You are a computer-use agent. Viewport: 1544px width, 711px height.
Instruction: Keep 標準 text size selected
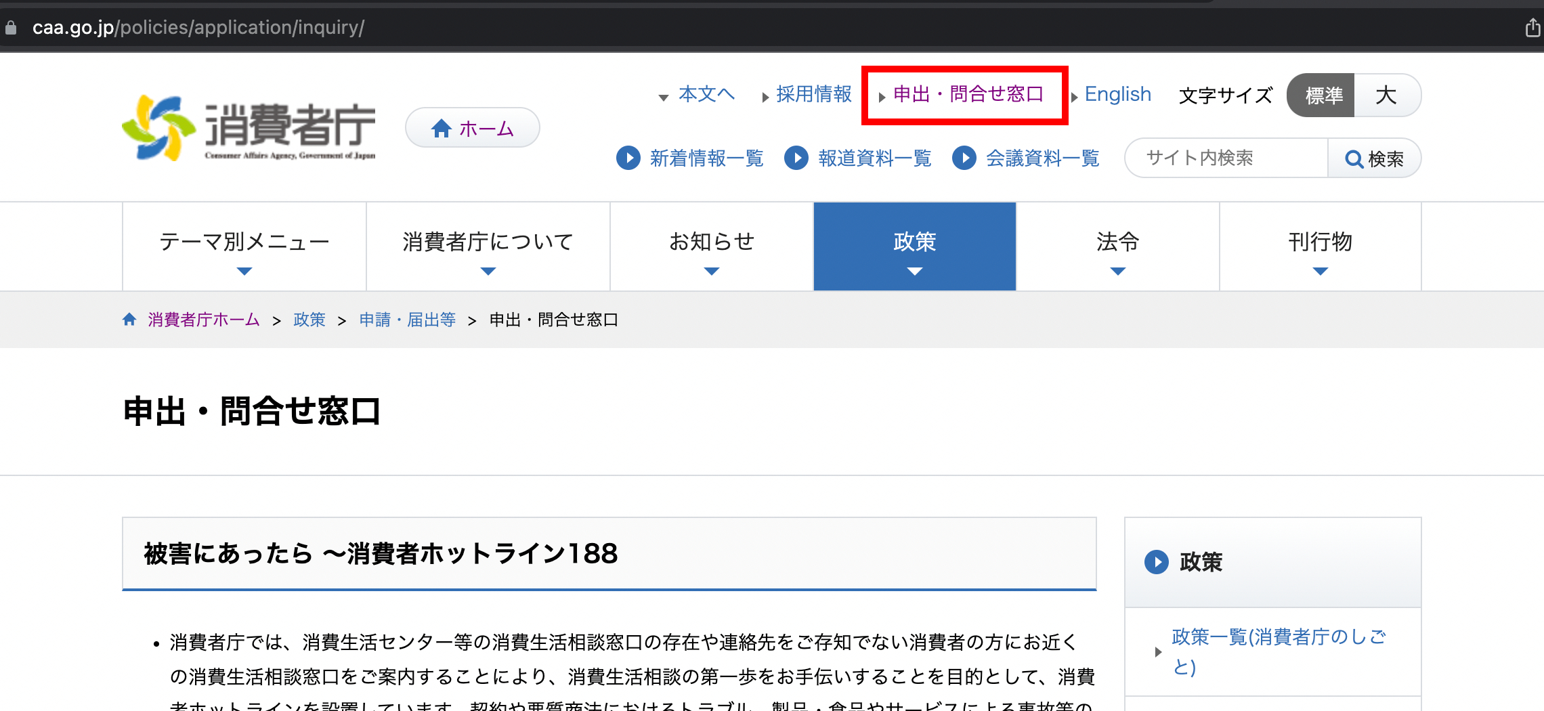[x=1320, y=95]
